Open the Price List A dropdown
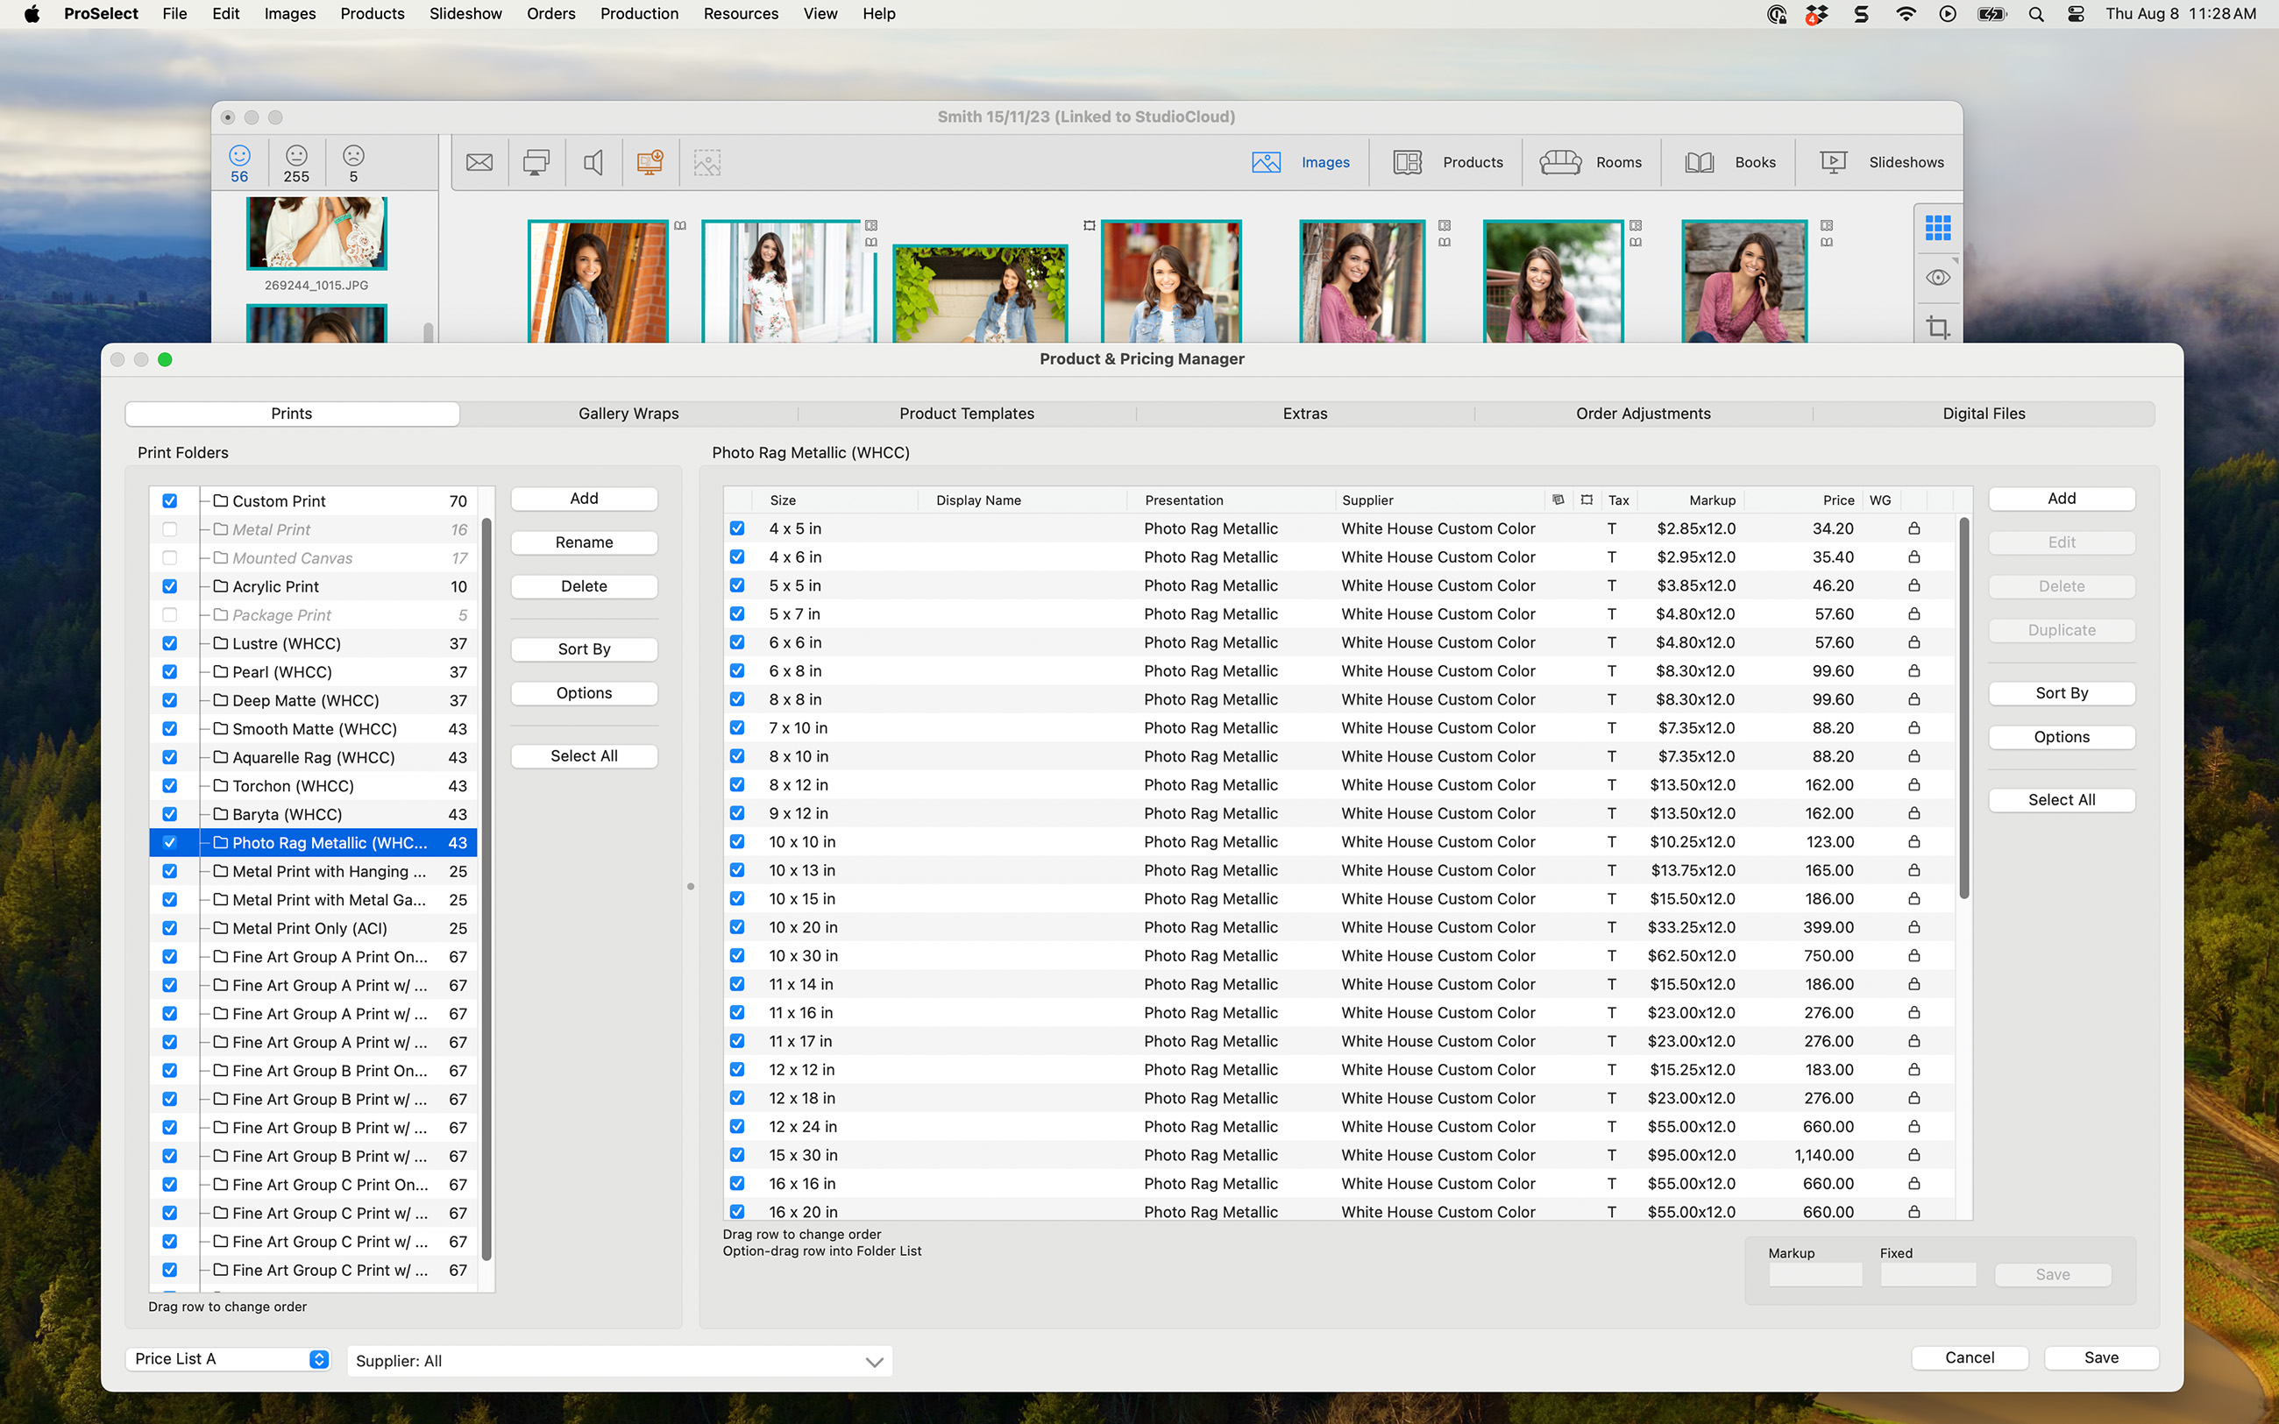 pyautogui.click(x=227, y=1358)
